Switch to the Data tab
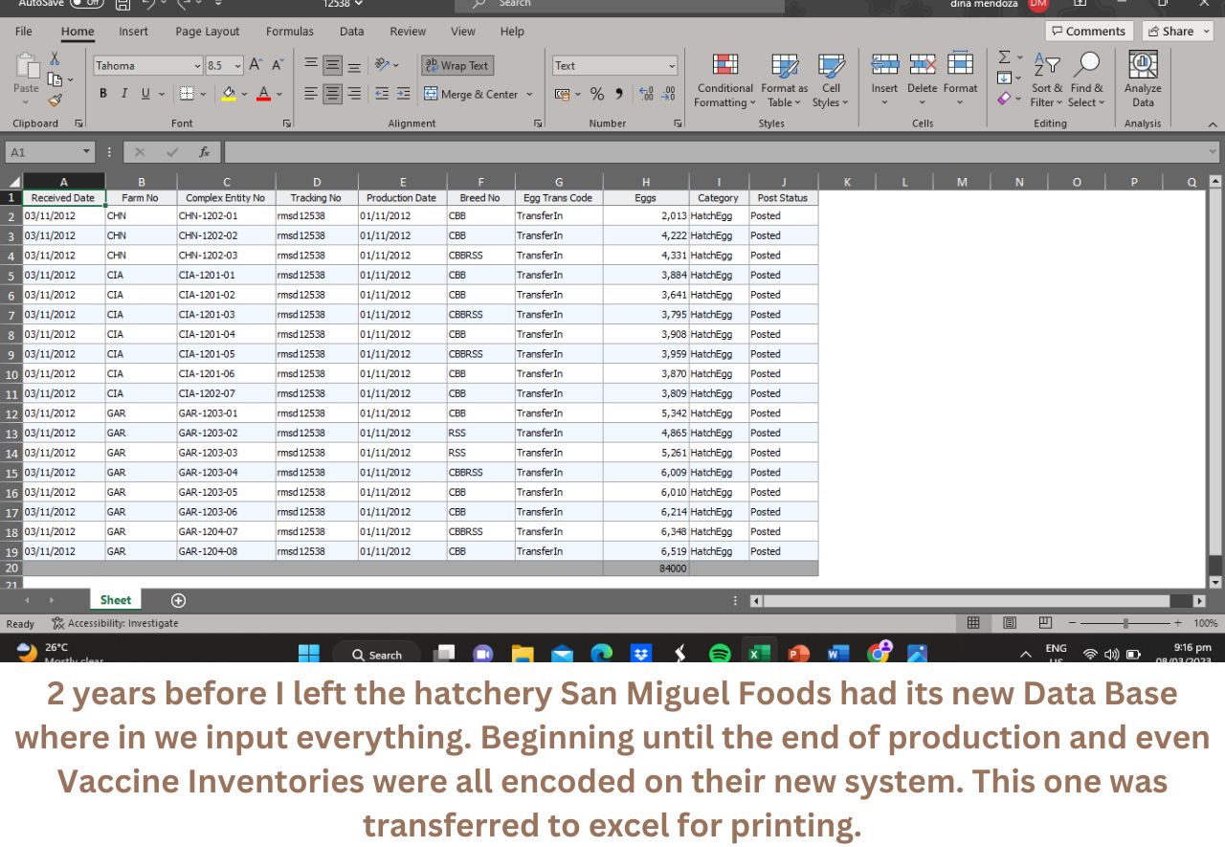Image resolution: width=1225 pixels, height=847 pixels. point(351,32)
